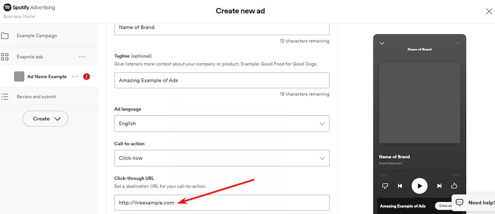Open the Example Campaign folder icon
The width and height of the screenshot is (495, 214).
point(5,36)
